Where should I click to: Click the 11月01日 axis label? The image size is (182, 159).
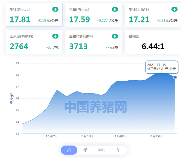(86, 136)
